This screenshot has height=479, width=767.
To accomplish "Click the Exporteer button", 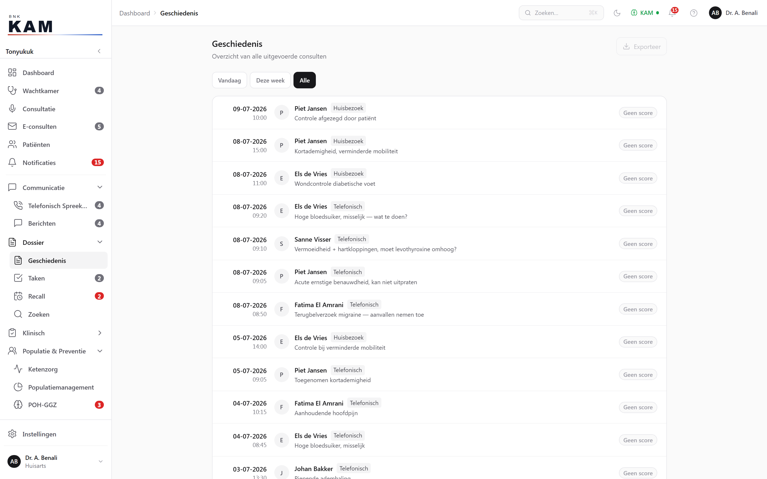I will click(642, 47).
